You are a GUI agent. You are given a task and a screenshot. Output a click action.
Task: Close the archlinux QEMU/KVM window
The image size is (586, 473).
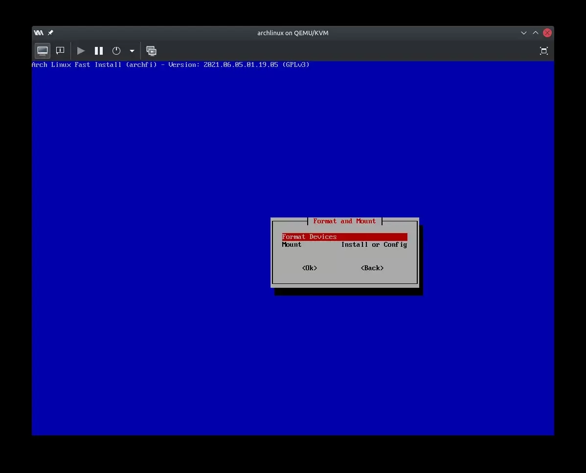click(547, 33)
